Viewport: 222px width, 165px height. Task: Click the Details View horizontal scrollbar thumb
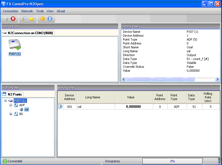(x=160, y=79)
